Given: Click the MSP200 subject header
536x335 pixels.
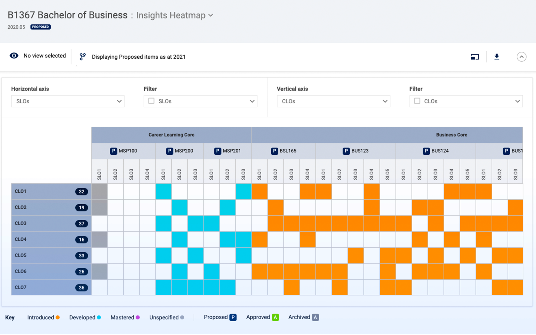Looking at the screenshot, I should pyautogui.click(x=180, y=151).
